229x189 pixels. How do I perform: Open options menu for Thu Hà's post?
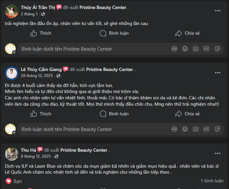tap(218, 153)
